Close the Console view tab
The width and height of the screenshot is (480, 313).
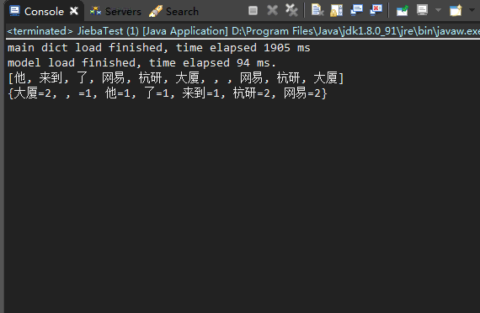click(x=74, y=11)
